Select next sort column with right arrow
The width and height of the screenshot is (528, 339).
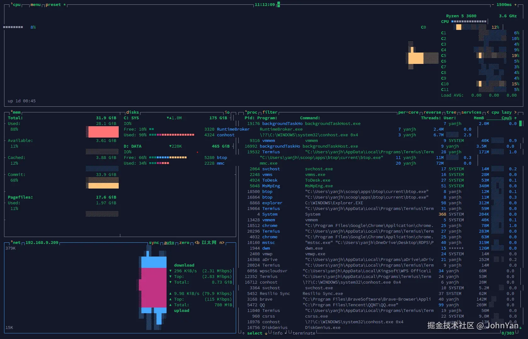click(515, 112)
